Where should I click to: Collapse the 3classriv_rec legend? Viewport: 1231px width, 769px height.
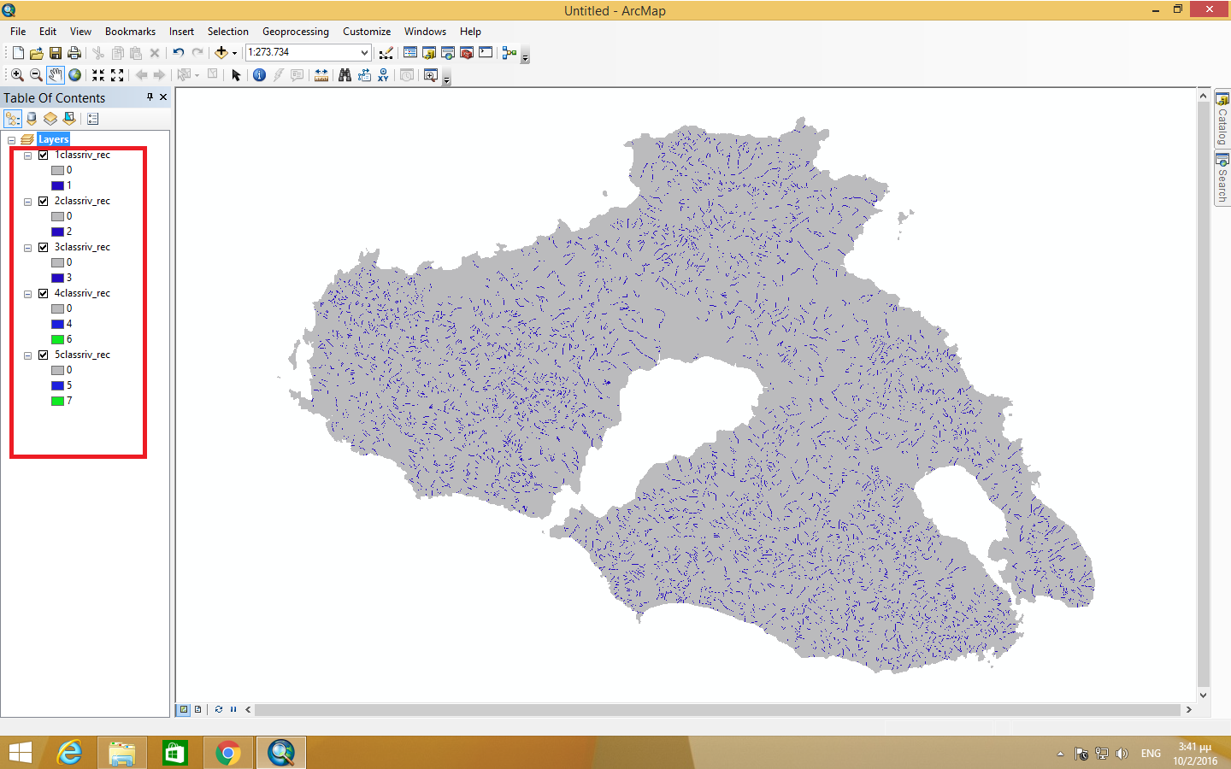click(x=27, y=248)
